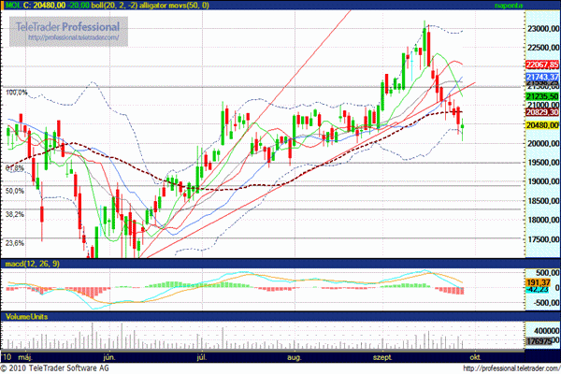Click the 100,0% Fibonacci level label
Image resolution: width=561 pixels, height=374 pixels.
click(17, 93)
